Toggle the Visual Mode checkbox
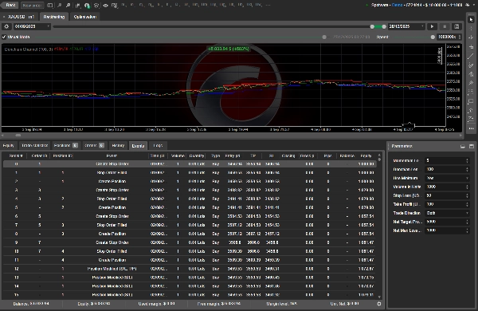The width and height of the screenshot is (478, 311). (4, 37)
